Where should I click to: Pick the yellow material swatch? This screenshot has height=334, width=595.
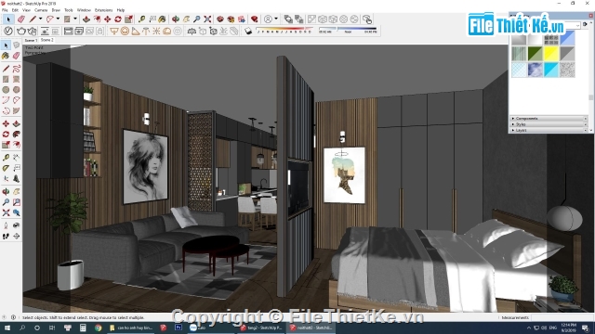click(x=551, y=54)
